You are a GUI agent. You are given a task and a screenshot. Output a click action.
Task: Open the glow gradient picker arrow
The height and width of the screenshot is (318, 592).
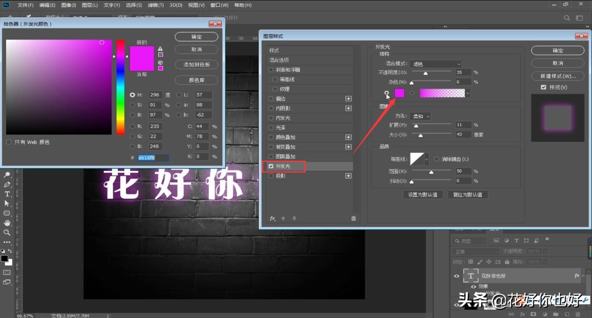pyautogui.click(x=468, y=94)
